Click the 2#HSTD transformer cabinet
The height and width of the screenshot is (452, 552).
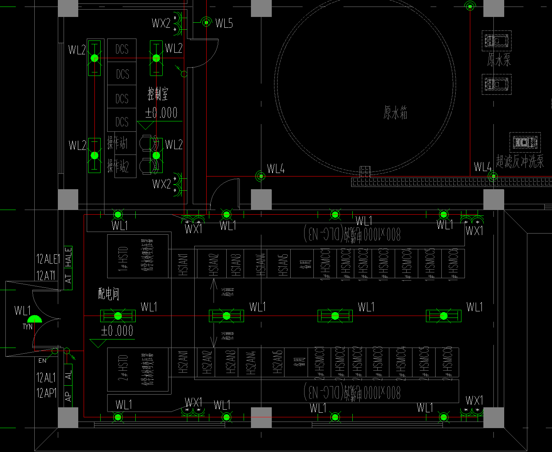(x=138, y=370)
